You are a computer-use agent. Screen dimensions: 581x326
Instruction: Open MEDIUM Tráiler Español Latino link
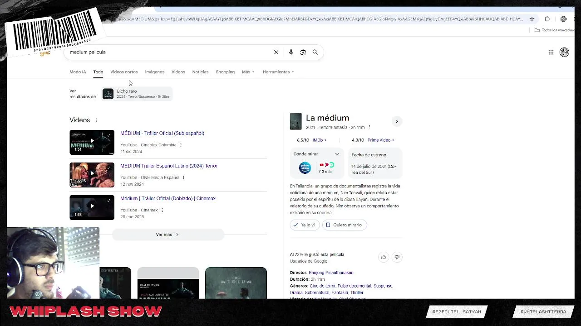(169, 166)
